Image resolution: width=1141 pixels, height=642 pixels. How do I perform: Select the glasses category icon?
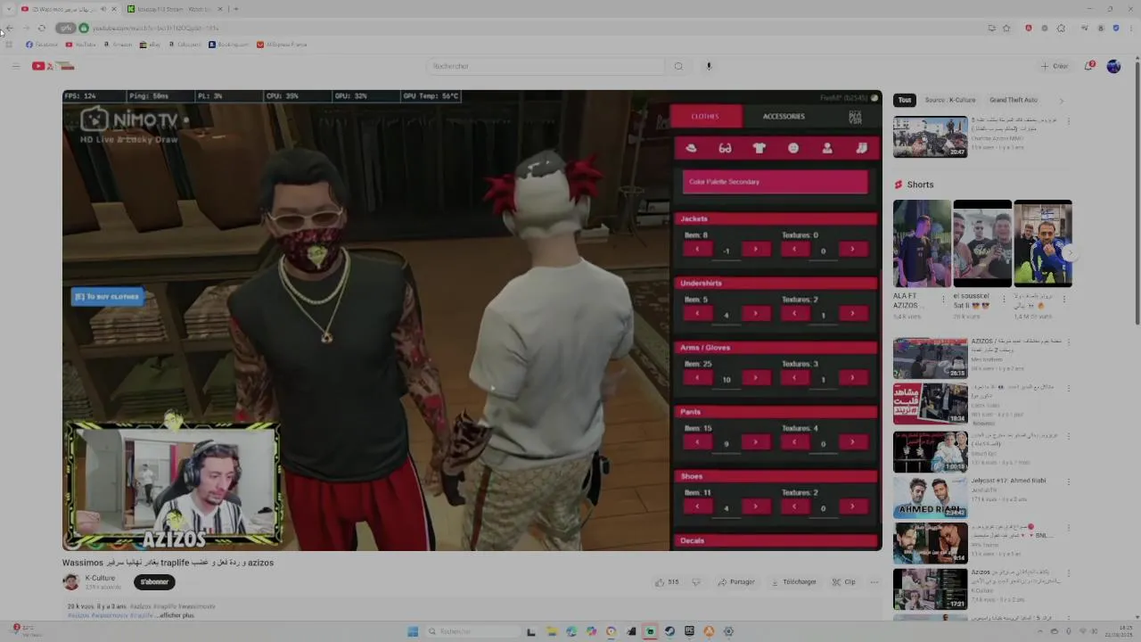click(x=725, y=148)
